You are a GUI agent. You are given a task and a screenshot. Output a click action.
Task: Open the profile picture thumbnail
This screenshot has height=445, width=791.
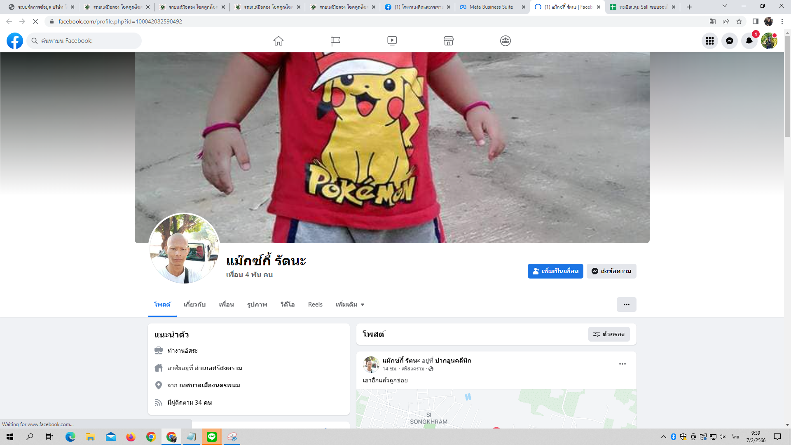coord(184,248)
